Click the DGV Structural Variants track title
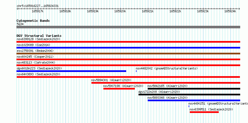This screenshot has height=123, width=248. (x=39, y=36)
